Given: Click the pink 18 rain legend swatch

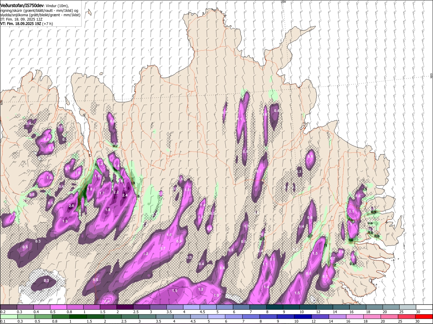Looking at the screenshot, I should point(373,317).
